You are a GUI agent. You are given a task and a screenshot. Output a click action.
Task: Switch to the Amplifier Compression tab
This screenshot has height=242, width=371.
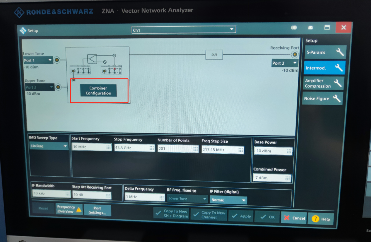coord(324,83)
